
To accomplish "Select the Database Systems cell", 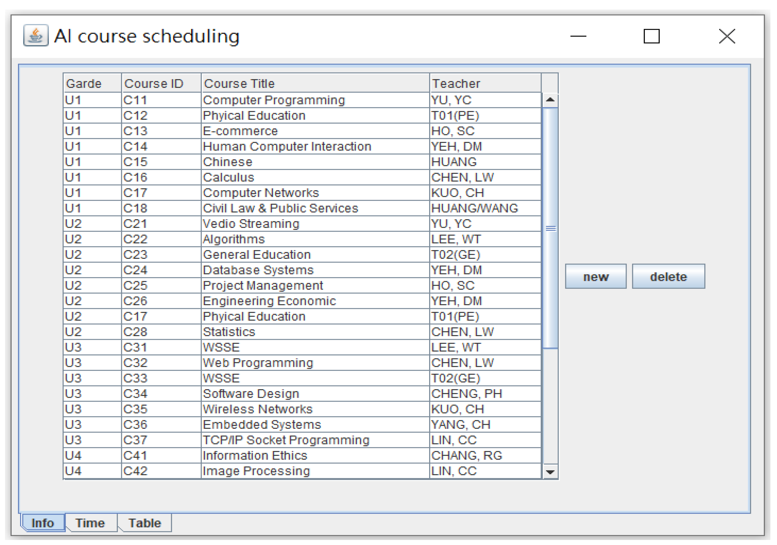I will tap(315, 270).
